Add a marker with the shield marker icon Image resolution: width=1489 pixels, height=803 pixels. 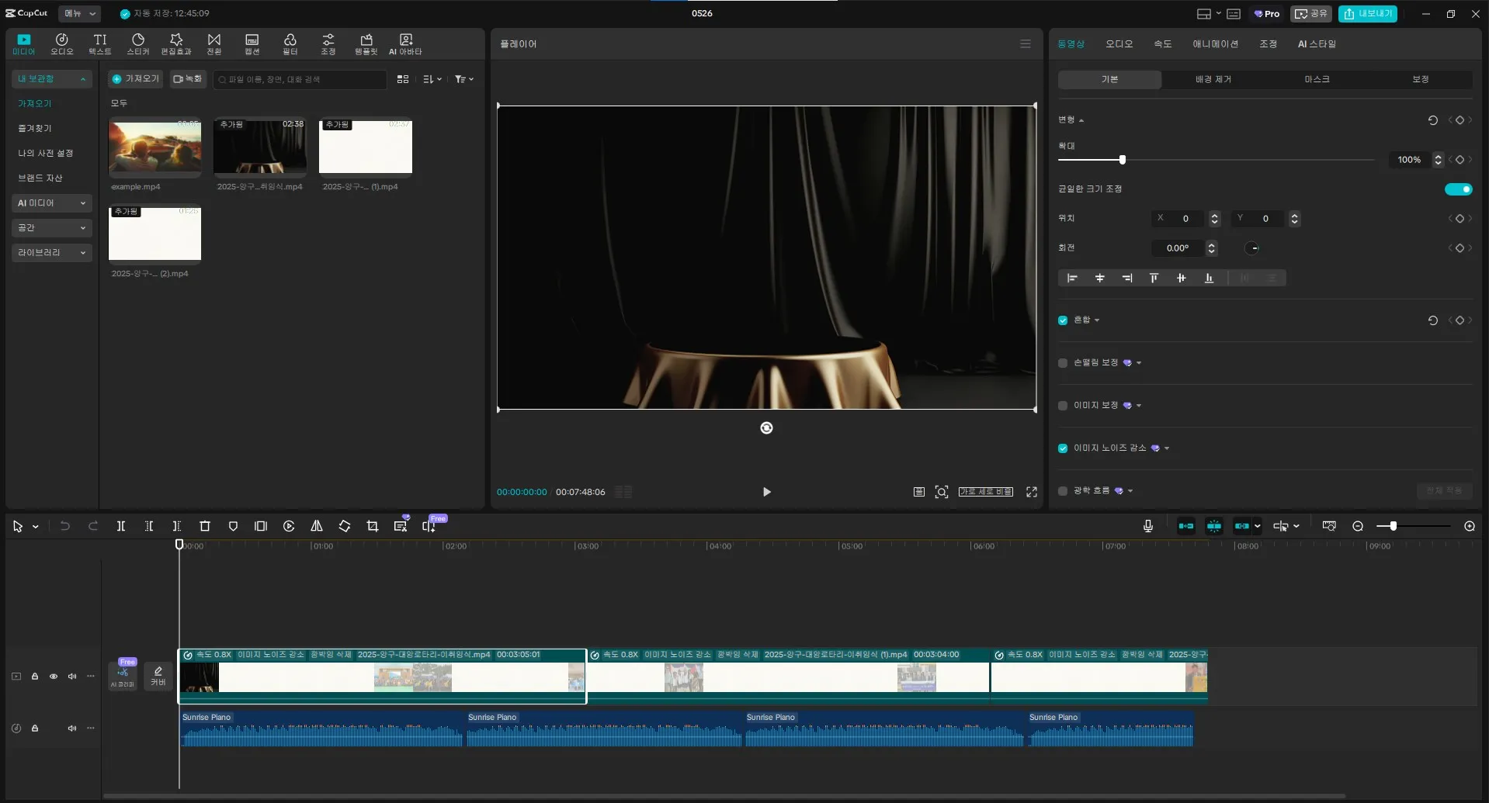tap(233, 526)
